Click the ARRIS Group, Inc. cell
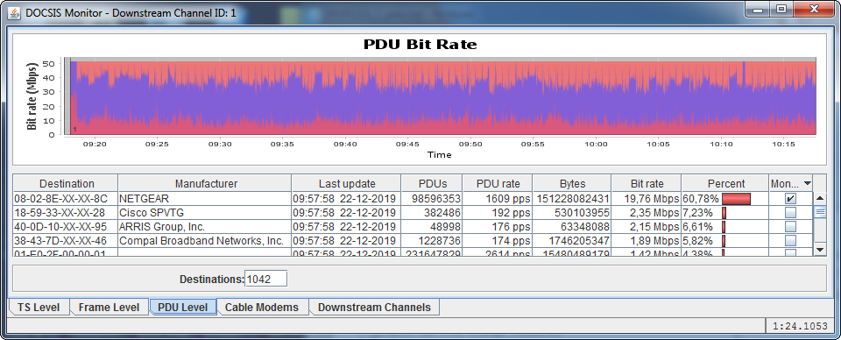This screenshot has height=340, width=841. pos(205,227)
